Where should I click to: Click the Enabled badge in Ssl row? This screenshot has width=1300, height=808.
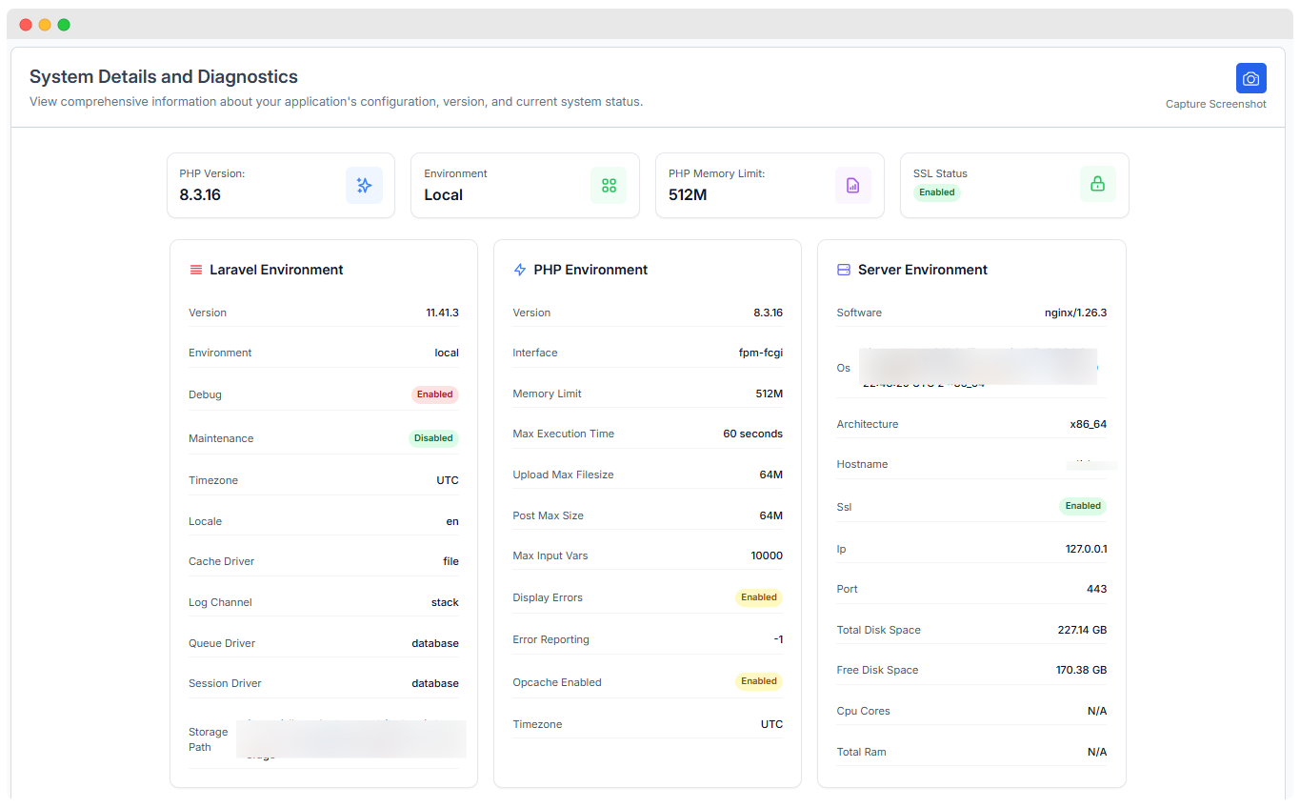[x=1083, y=506]
